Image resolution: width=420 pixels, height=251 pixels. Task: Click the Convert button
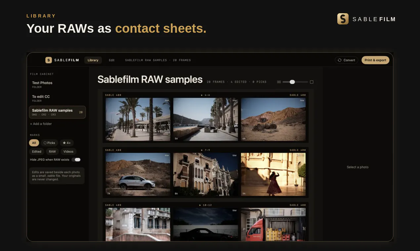coord(346,60)
